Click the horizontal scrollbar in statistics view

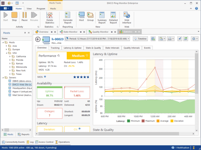(109, 134)
